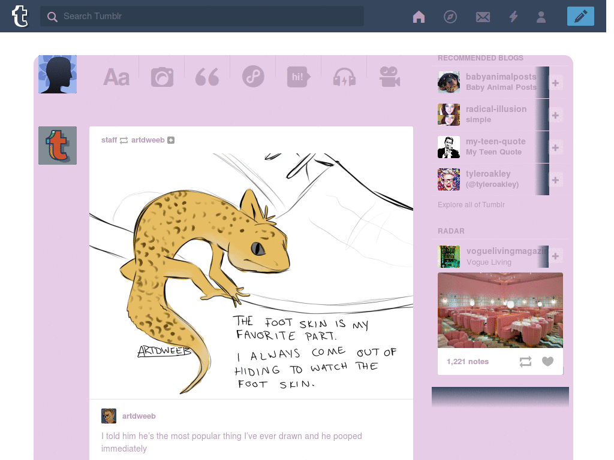Create a new quote post

click(207, 77)
